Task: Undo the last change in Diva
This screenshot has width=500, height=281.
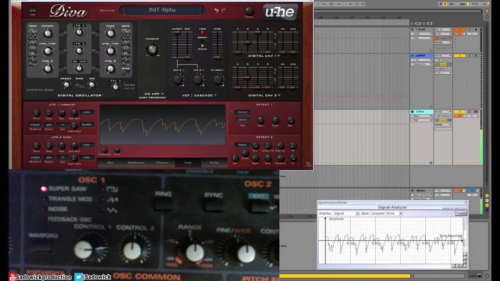Action: [216, 11]
